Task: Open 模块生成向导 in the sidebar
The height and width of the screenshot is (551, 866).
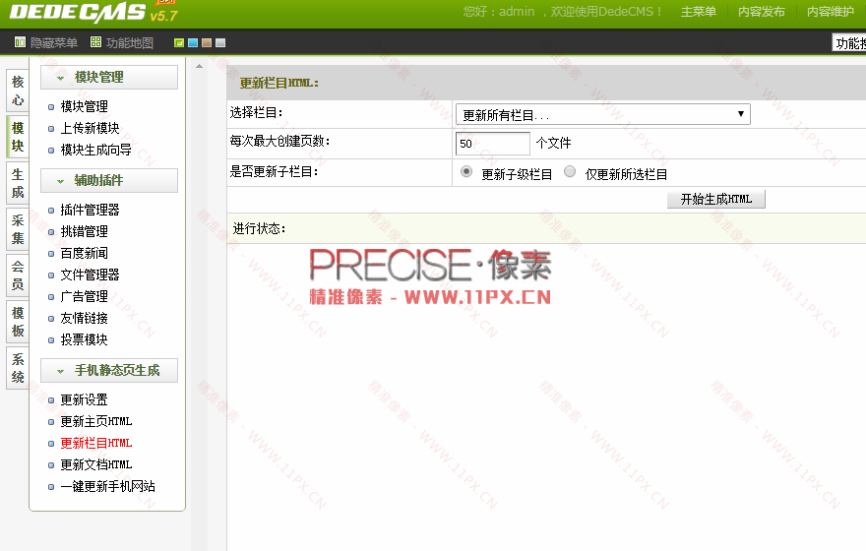Action: tap(96, 150)
